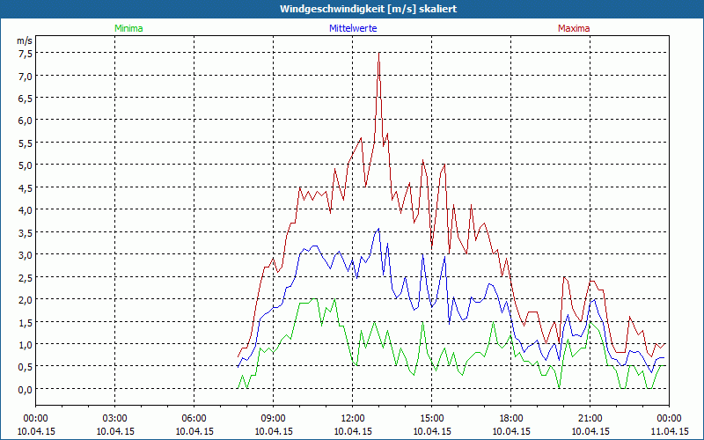This screenshot has width=704, height=440.
Task: Click the 7,0 y-axis value
Action: [x=26, y=76]
